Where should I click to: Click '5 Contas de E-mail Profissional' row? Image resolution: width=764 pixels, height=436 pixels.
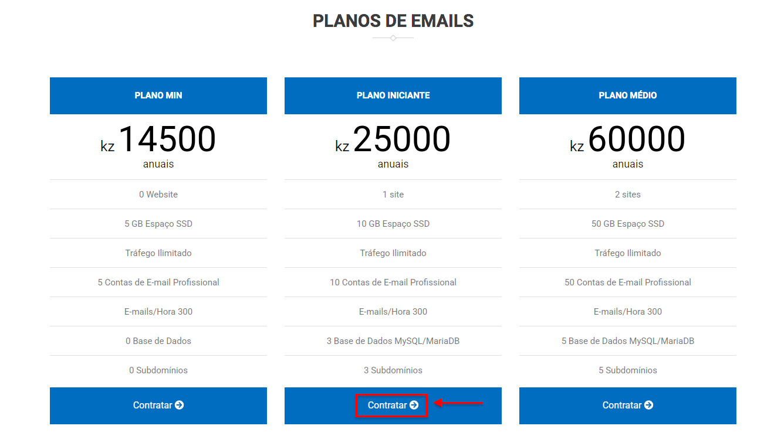pyautogui.click(x=158, y=282)
